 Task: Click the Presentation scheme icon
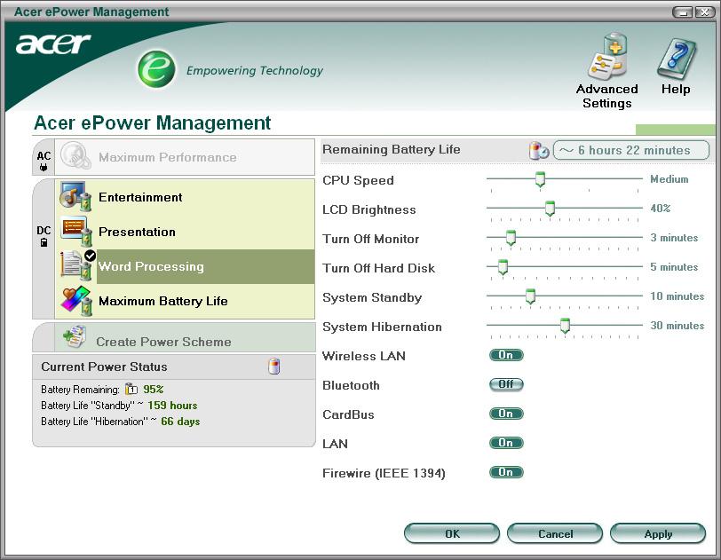75,232
